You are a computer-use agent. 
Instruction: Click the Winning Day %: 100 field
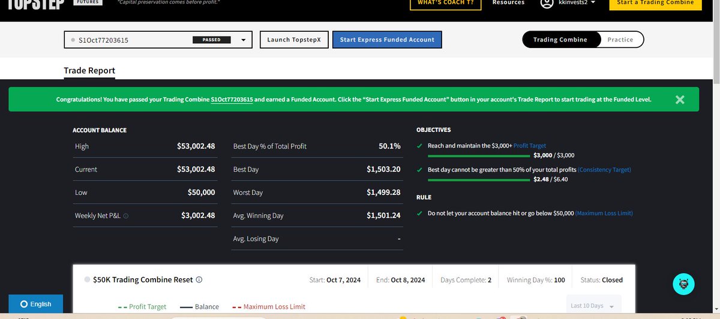[x=536, y=280]
